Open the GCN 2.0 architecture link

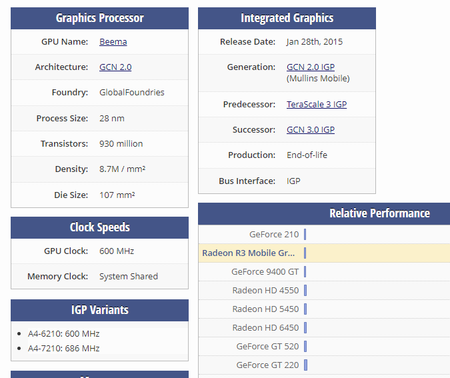pyautogui.click(x=115, y=67)
